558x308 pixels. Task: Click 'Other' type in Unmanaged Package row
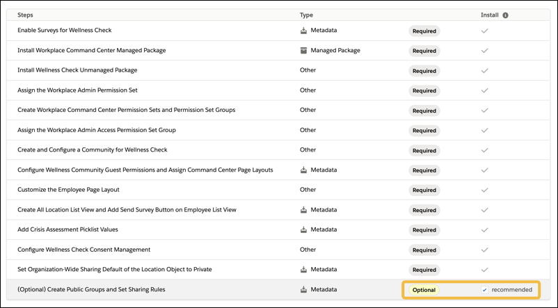[308, 70]
